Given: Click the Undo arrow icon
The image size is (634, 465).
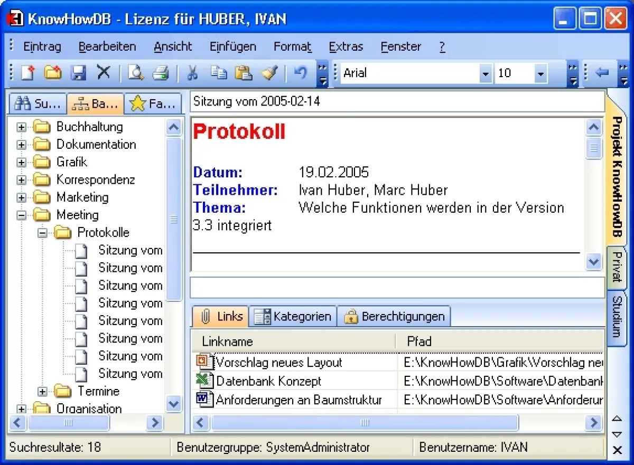Looking at the screenshot, I should click(300, 73).
